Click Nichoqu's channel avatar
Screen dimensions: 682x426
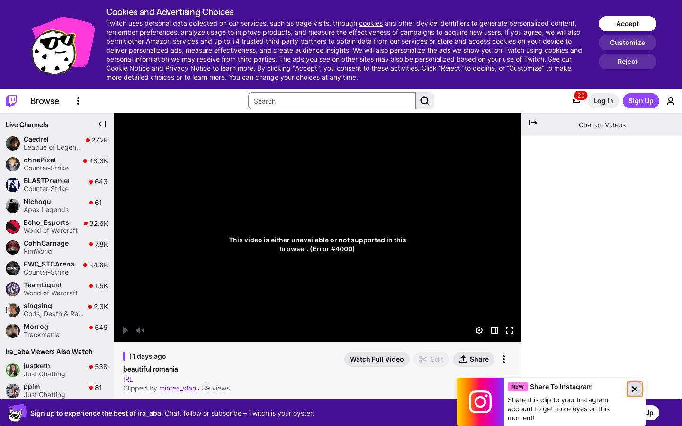point(13,206)
